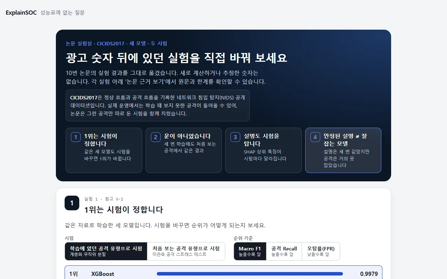Open step card 2 '운이 아니었습니다'
The width and height of the screenshot is (447, 279).
click(x=184, y=150)
